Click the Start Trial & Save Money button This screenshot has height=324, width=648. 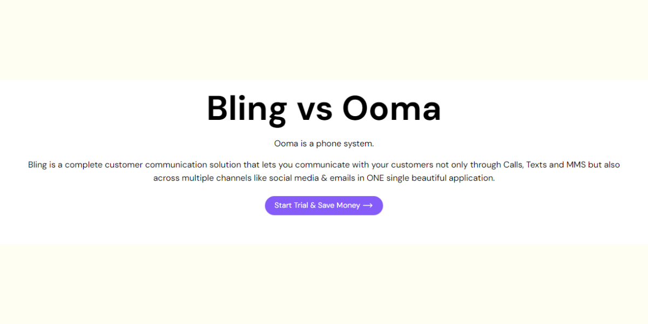(323, 205)
